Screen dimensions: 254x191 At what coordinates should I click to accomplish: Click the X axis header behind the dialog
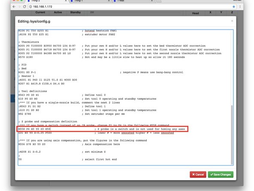pyautogui.click(x=210, y=12)
